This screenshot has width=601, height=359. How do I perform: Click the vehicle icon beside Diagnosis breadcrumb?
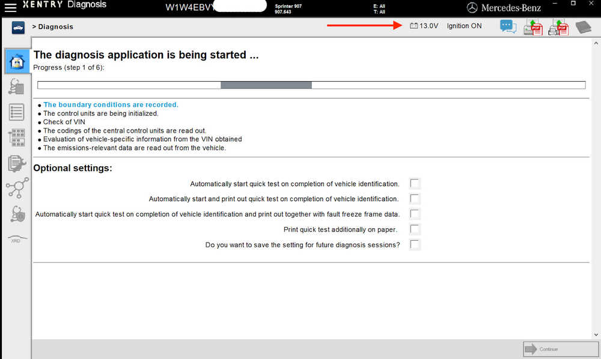[x=18, y=28]
